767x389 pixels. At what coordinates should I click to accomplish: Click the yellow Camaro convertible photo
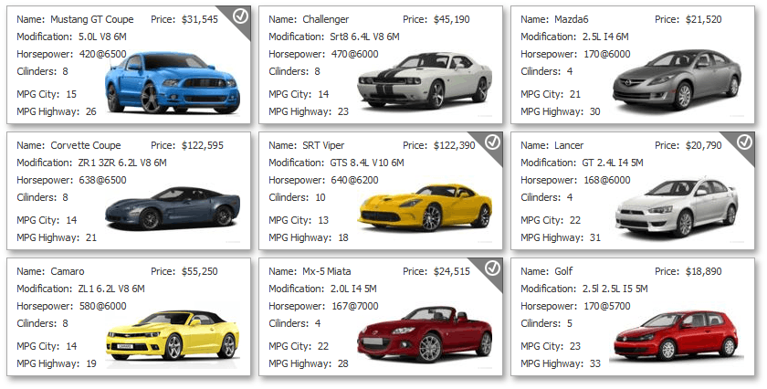(x=173, y=335)
